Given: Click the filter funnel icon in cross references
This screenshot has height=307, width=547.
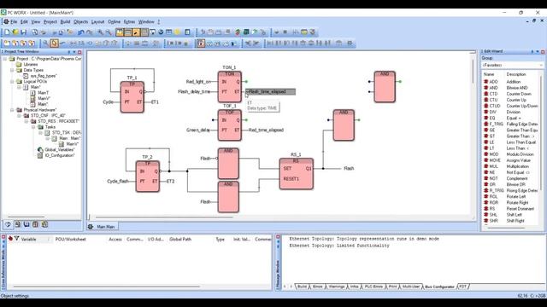Looking at the screenshot, I should pyautogui.click(x=16, y=239).
